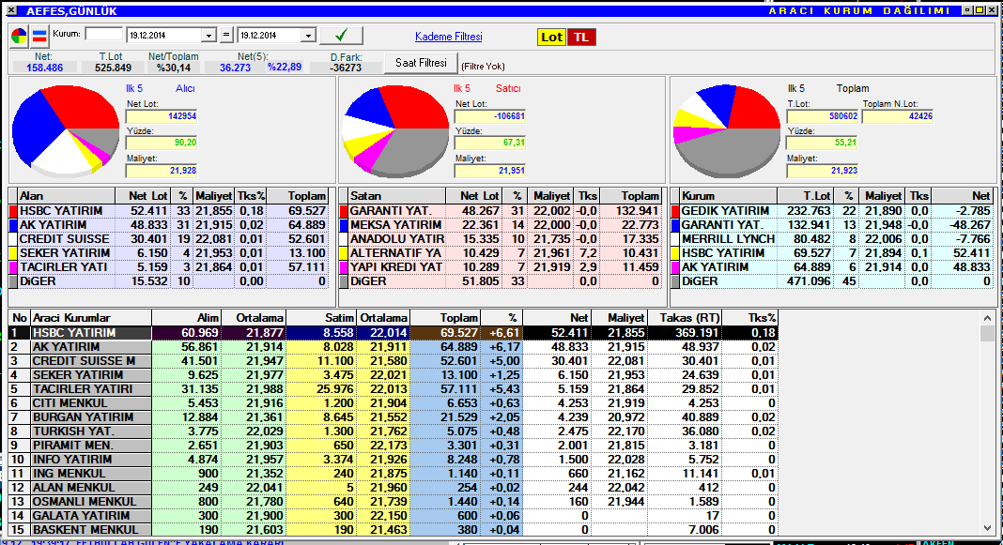This screenshot has width=1003, height=545.
Task: Switch to TL display mode
Action: [x=581, y=38]
